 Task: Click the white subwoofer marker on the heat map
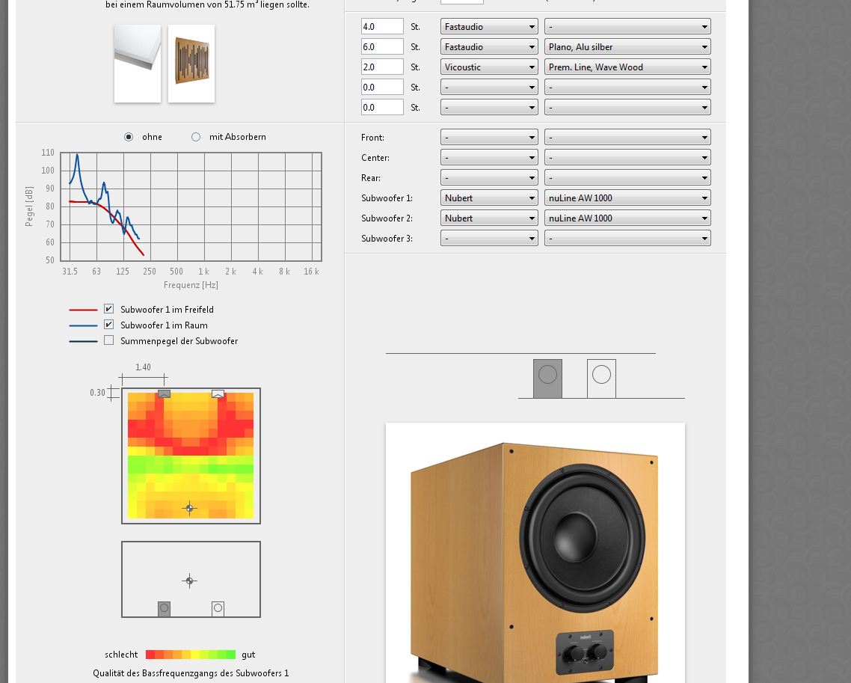[x=218, y=393]
